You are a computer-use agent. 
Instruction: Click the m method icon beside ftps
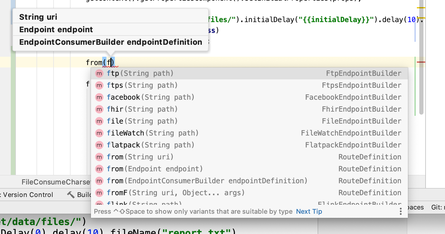coord(99,85)
